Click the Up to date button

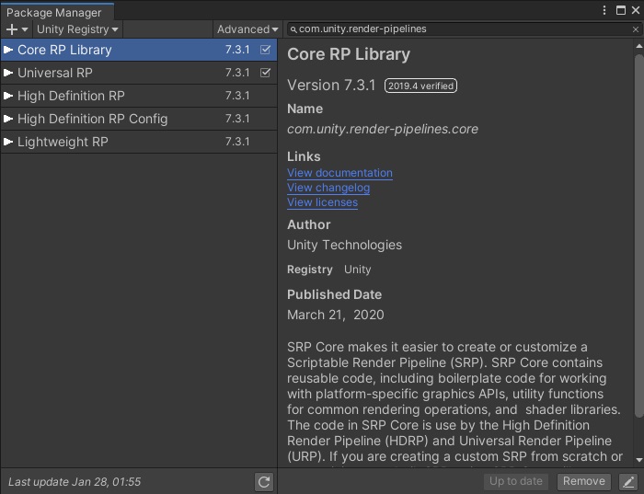(x=515, y=481)
